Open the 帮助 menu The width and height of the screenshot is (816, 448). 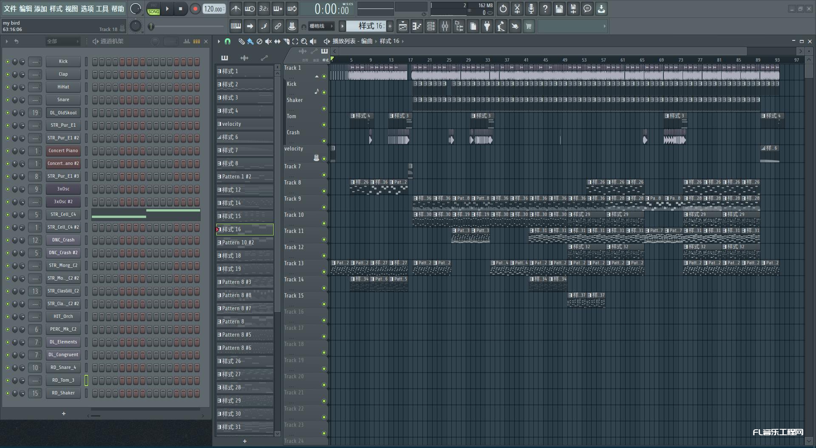click(118, 9)
